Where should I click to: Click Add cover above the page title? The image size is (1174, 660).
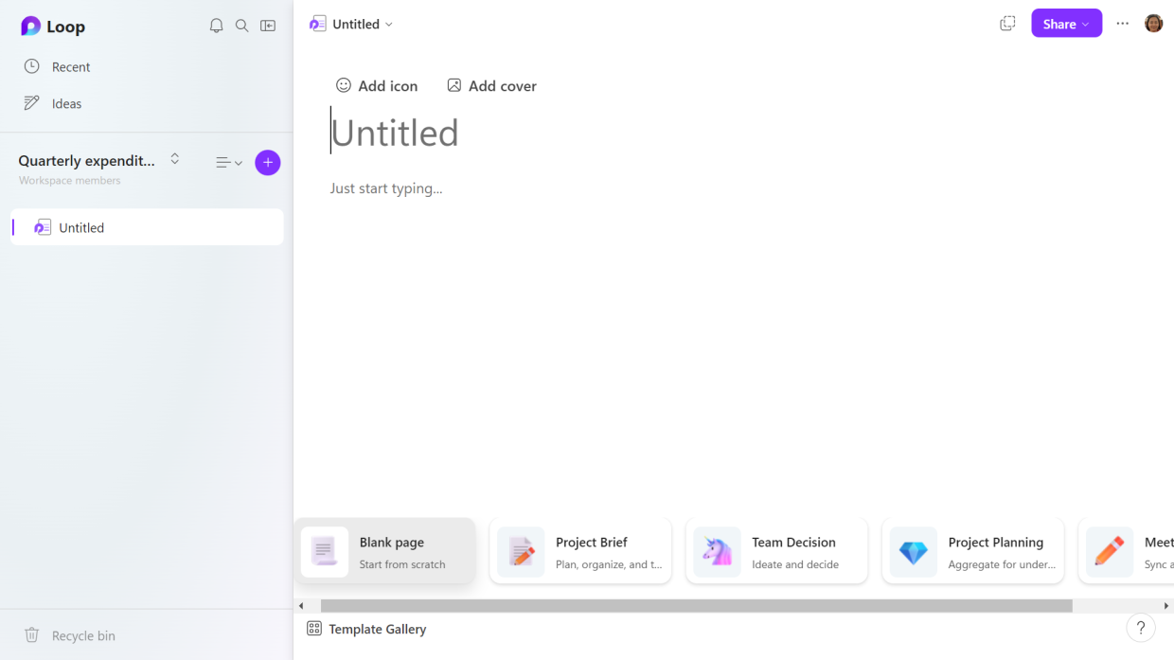(491, 85)
